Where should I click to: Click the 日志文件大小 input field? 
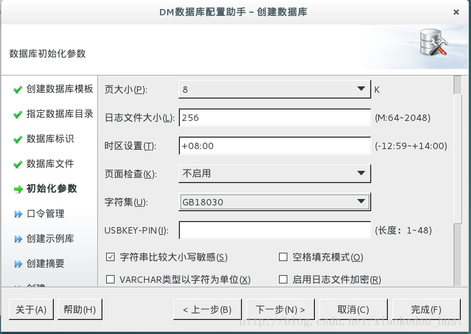[x=275, y=118]
